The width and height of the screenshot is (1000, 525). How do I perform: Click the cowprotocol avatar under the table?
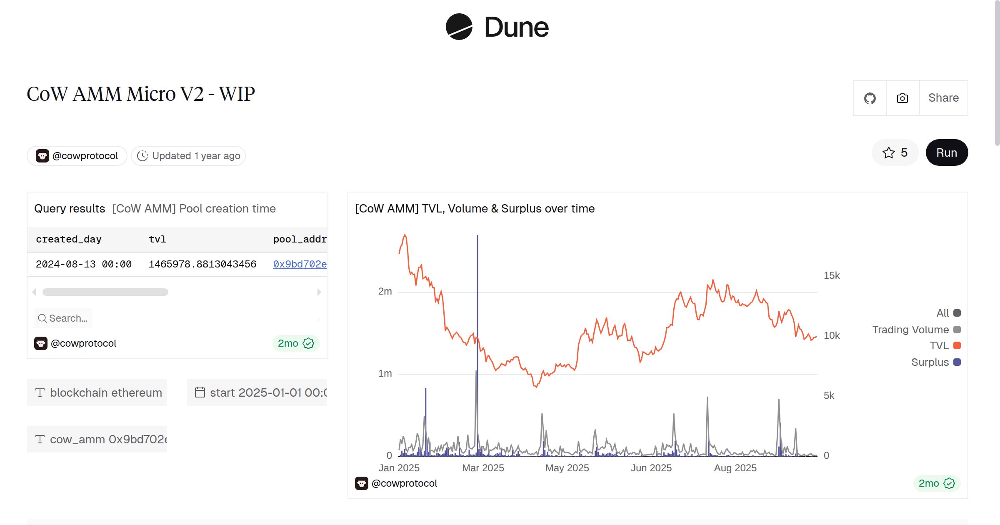tap(41, 343)
